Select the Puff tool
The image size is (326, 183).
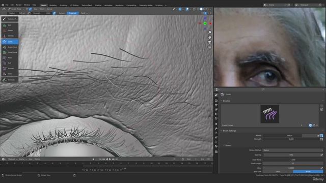[10, 63]
